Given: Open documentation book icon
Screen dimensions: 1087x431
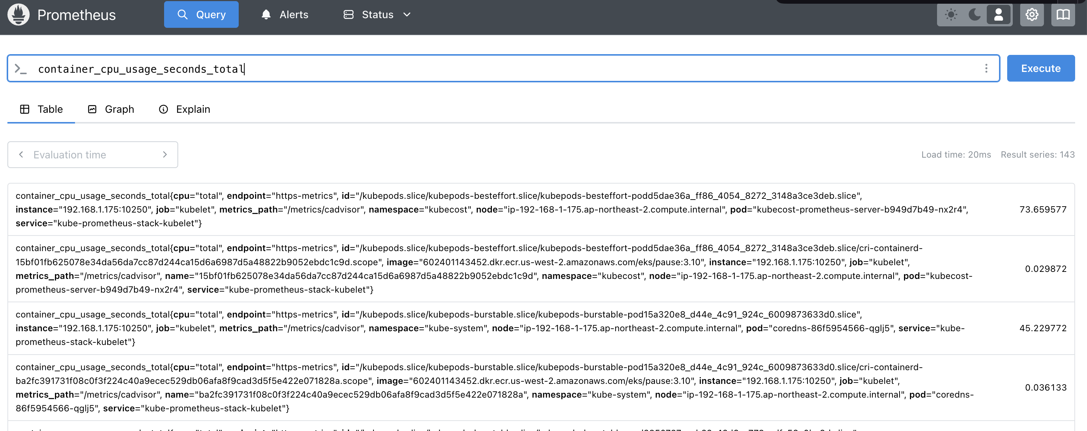Looking at the screenshot, I should 1062,15.
